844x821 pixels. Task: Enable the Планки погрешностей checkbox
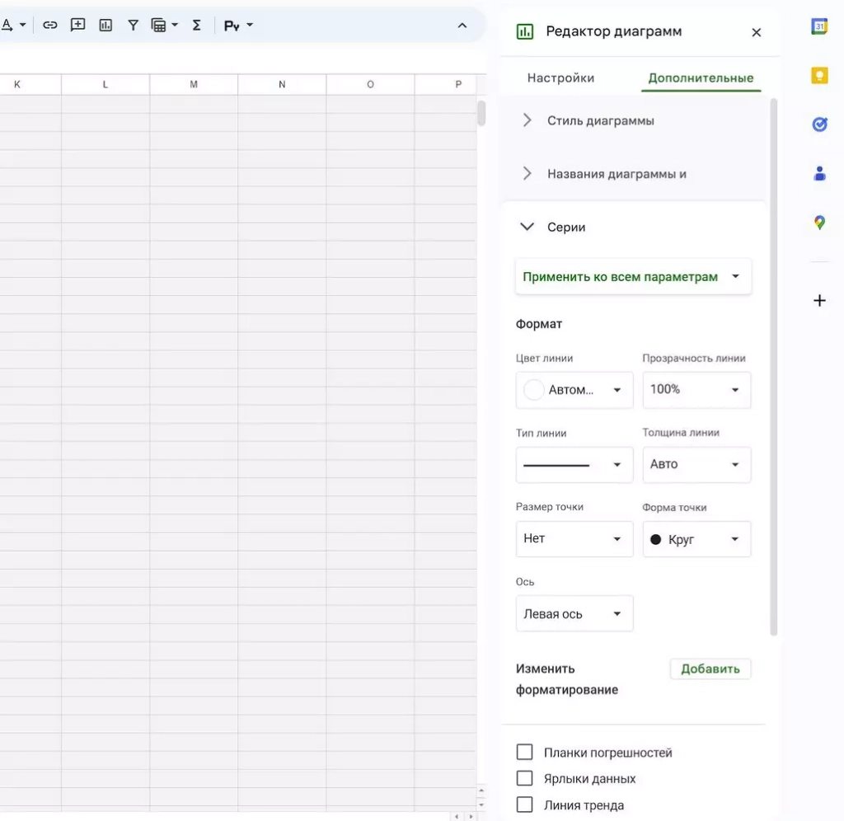pyautogui.click(x=524, y=752)
